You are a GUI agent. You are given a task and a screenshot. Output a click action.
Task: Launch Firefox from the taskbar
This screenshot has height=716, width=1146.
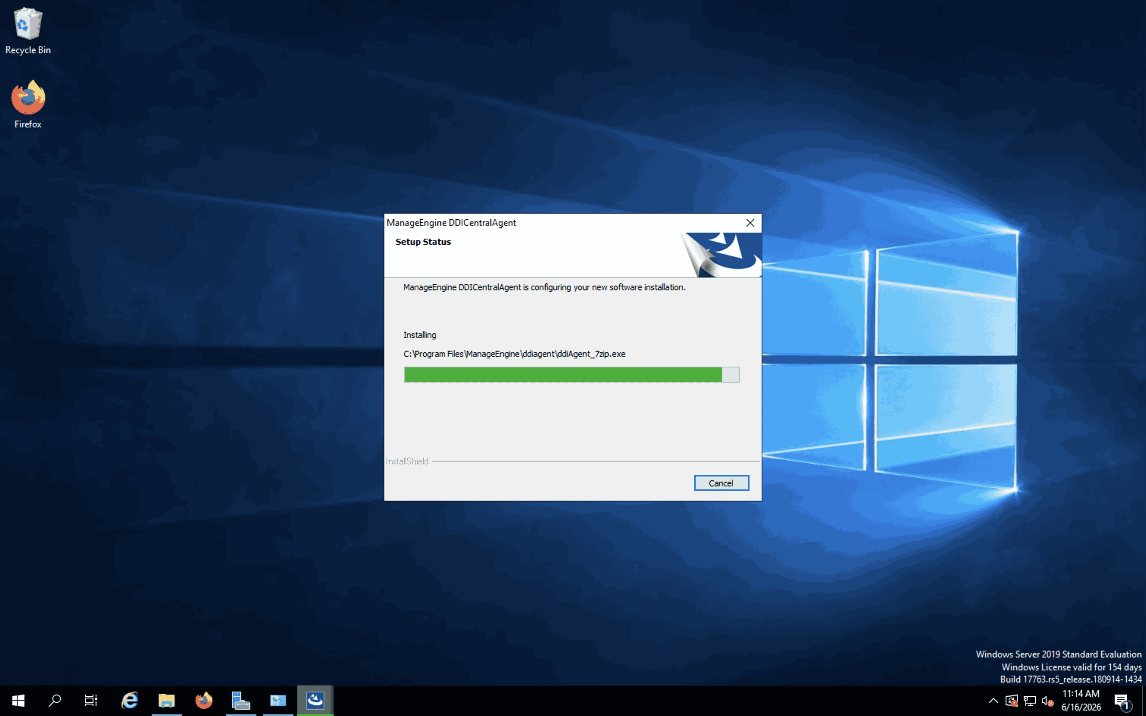click(x=204, y=700)
